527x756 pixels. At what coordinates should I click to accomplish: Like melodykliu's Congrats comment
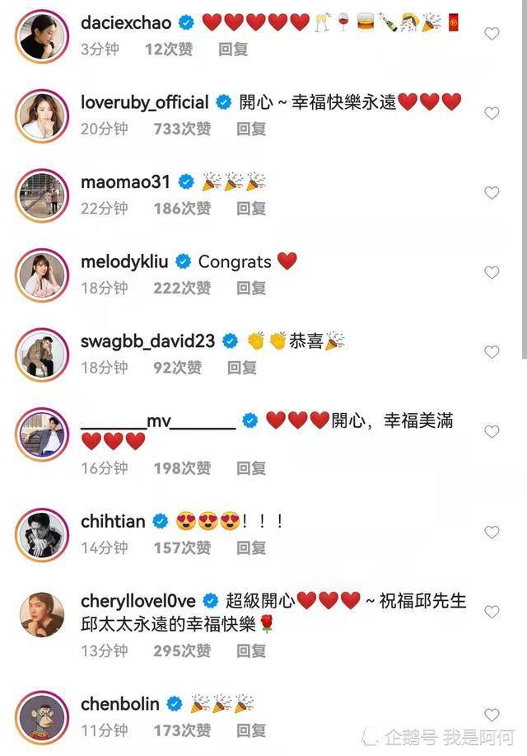click(x=492, y=272)
